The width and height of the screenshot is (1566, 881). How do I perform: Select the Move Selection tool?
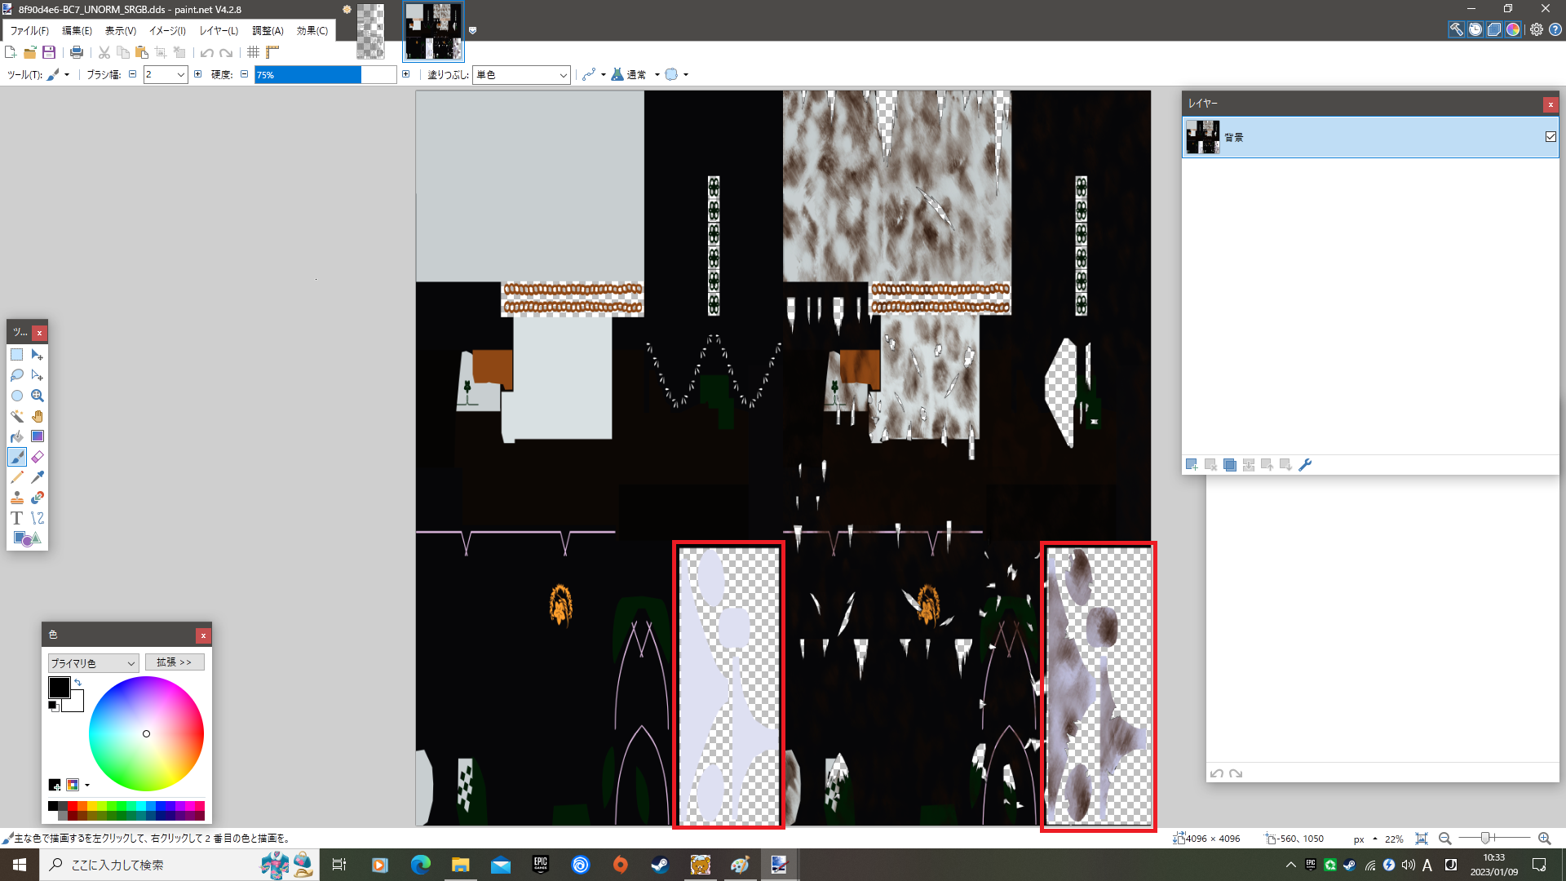tap(38, 375)
